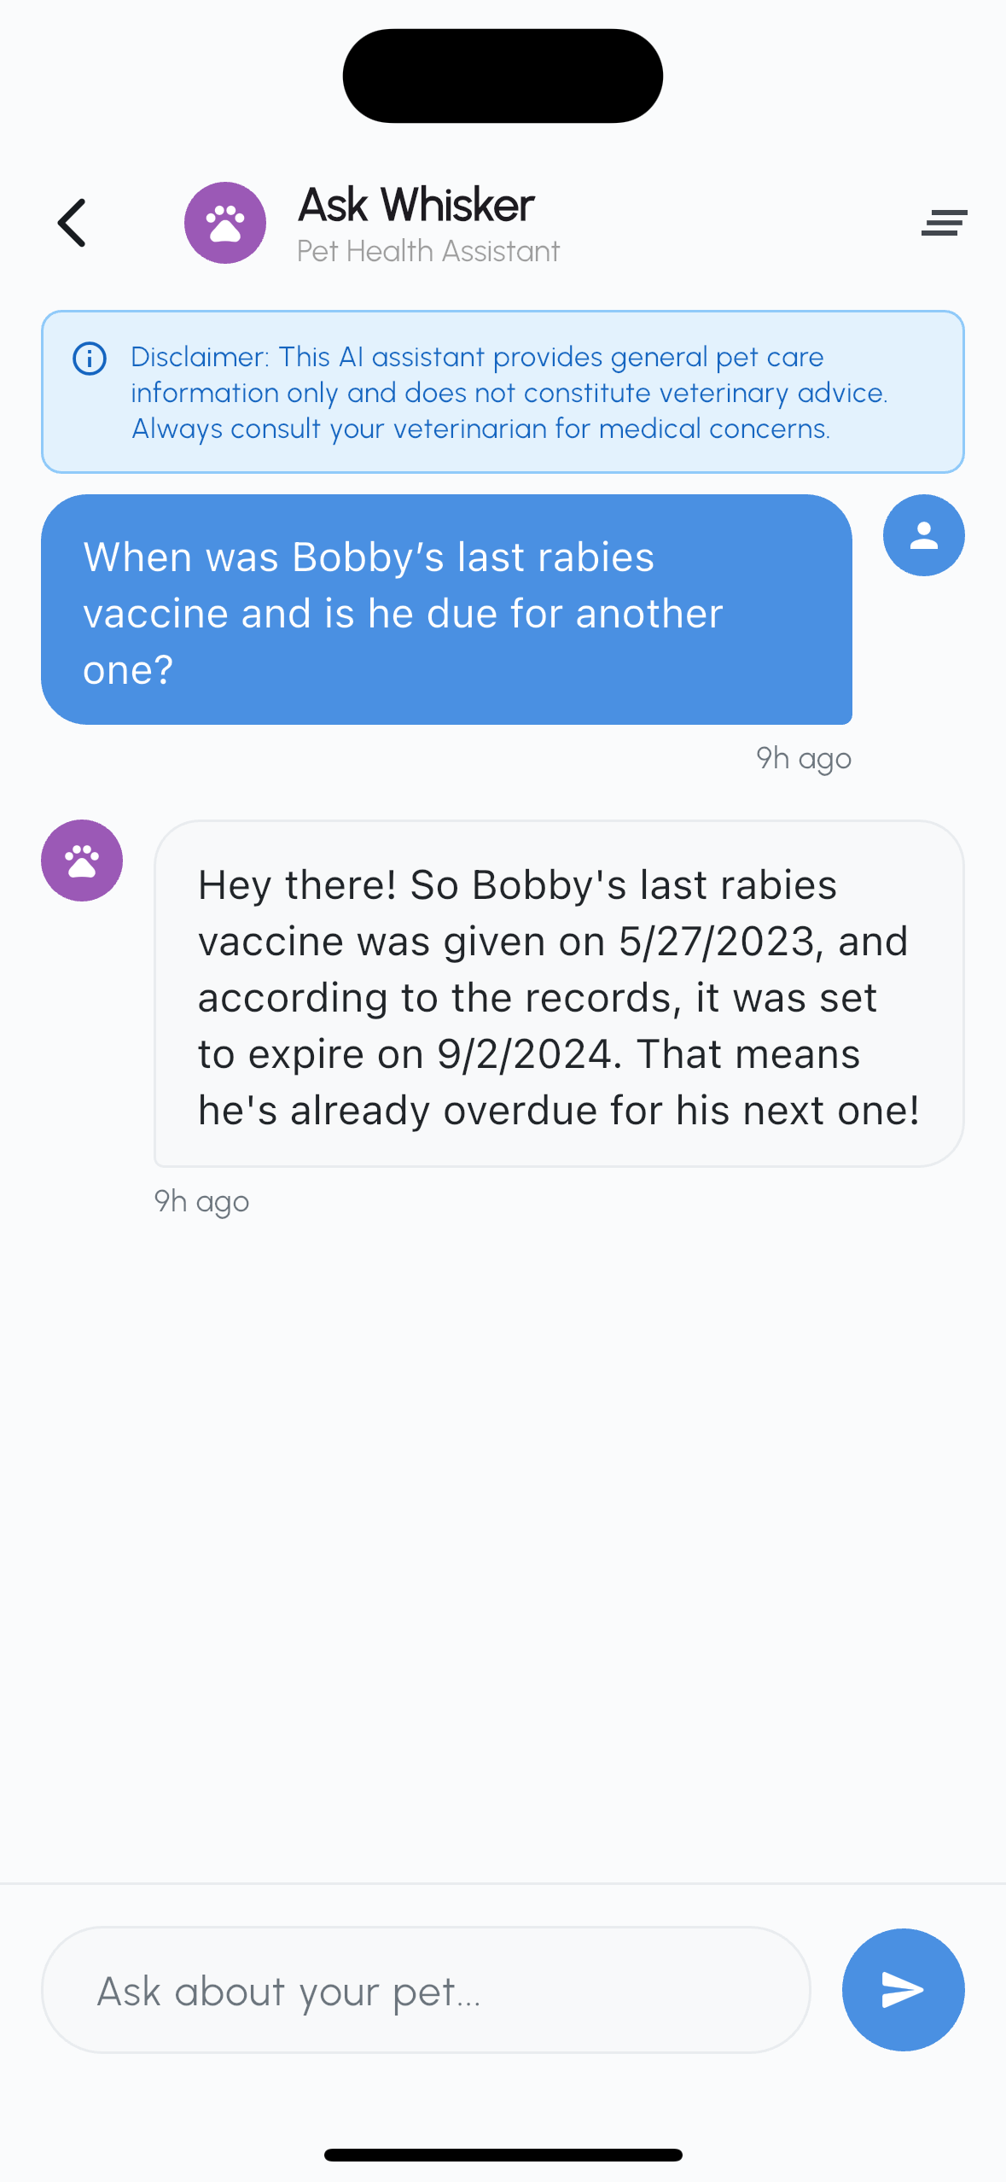Tap the empty chat area below messages
The height and width of the screenshot is (2182, 1006).
pyautogui.click(x=503, y=1537)
